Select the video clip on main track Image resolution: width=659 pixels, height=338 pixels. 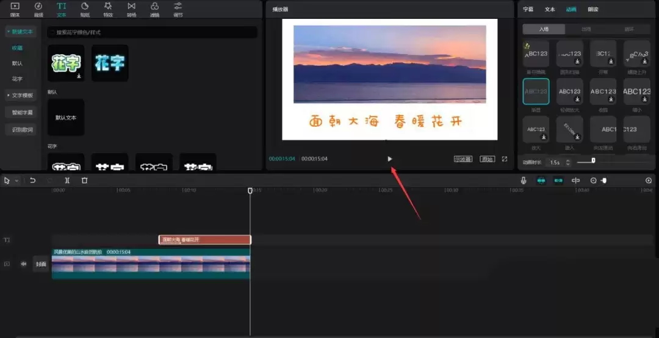coord(151,264)
